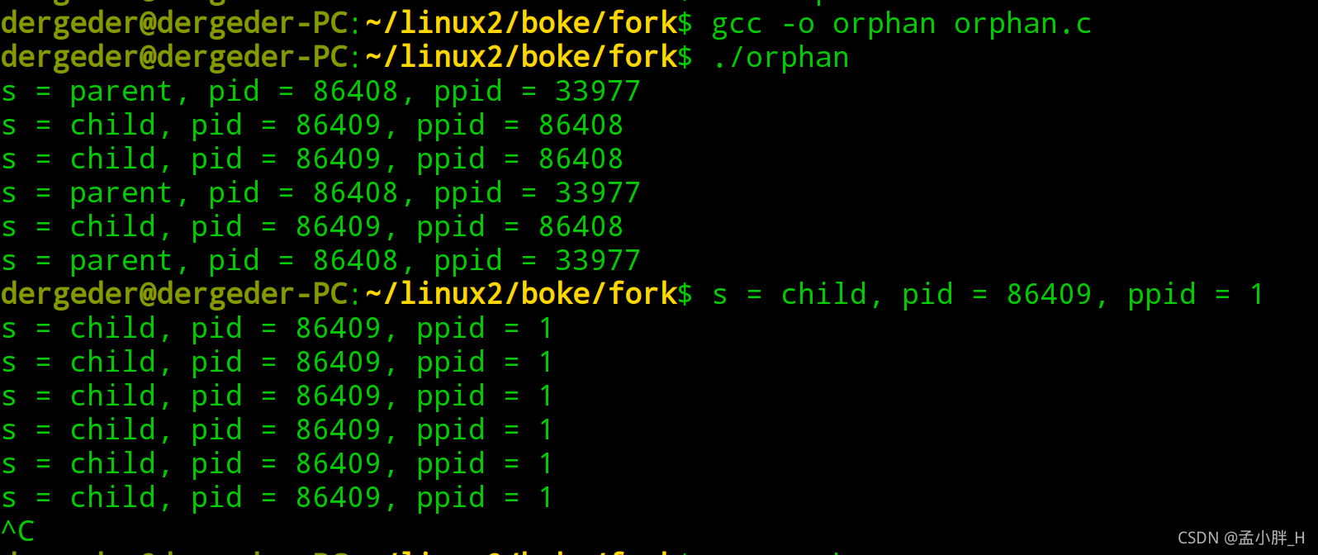Click the child line between two parent lines
Viewport: 1318px width, 555px height.
click(x=312, y=226)
